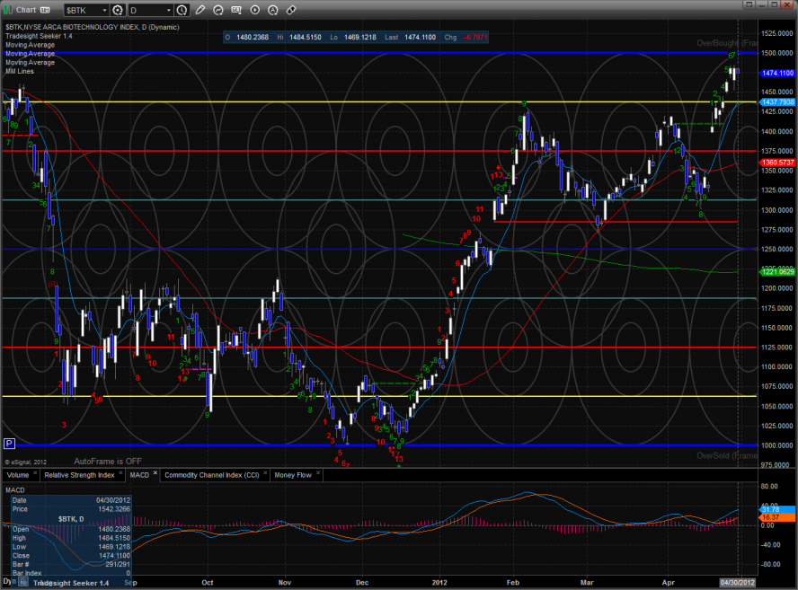
Task: Click the MM Lines study label
Action: [x=19, y=71]
